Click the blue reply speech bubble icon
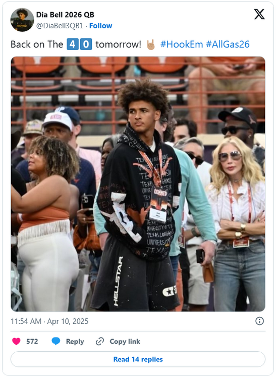The image size is (276, 379). [x=56, y=341]
